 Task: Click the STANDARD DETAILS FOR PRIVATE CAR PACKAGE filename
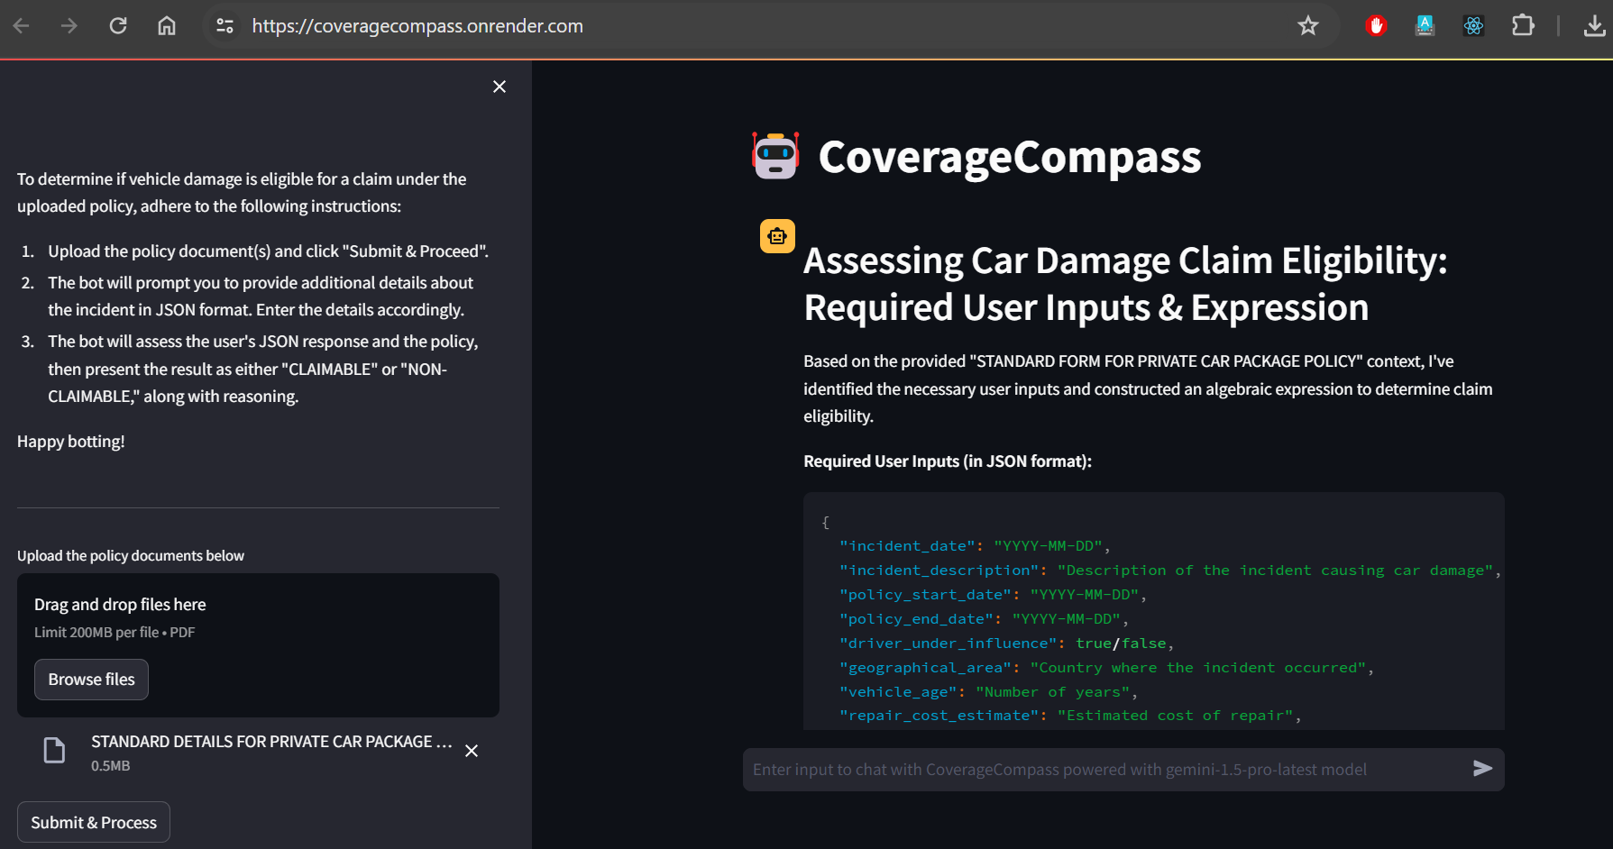point(271,742)
